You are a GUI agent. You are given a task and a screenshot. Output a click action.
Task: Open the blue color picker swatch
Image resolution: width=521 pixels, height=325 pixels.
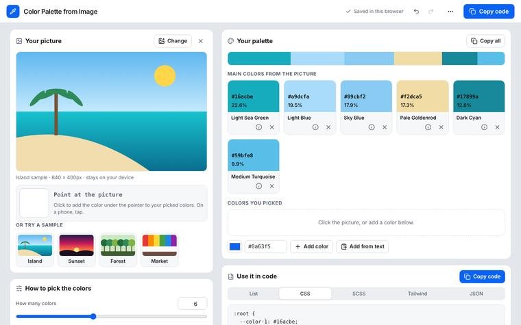(x=235, y=246)
